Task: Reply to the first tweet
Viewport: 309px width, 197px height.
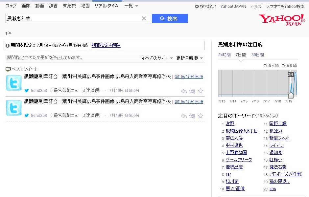Action: tap(184, 91)
